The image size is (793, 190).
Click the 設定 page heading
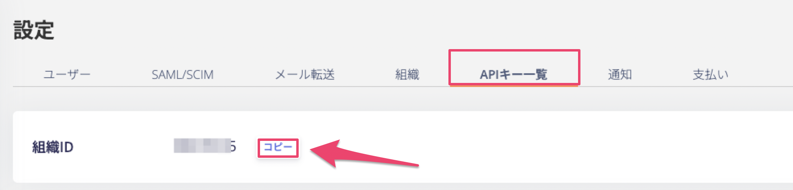tap(33, 30)
